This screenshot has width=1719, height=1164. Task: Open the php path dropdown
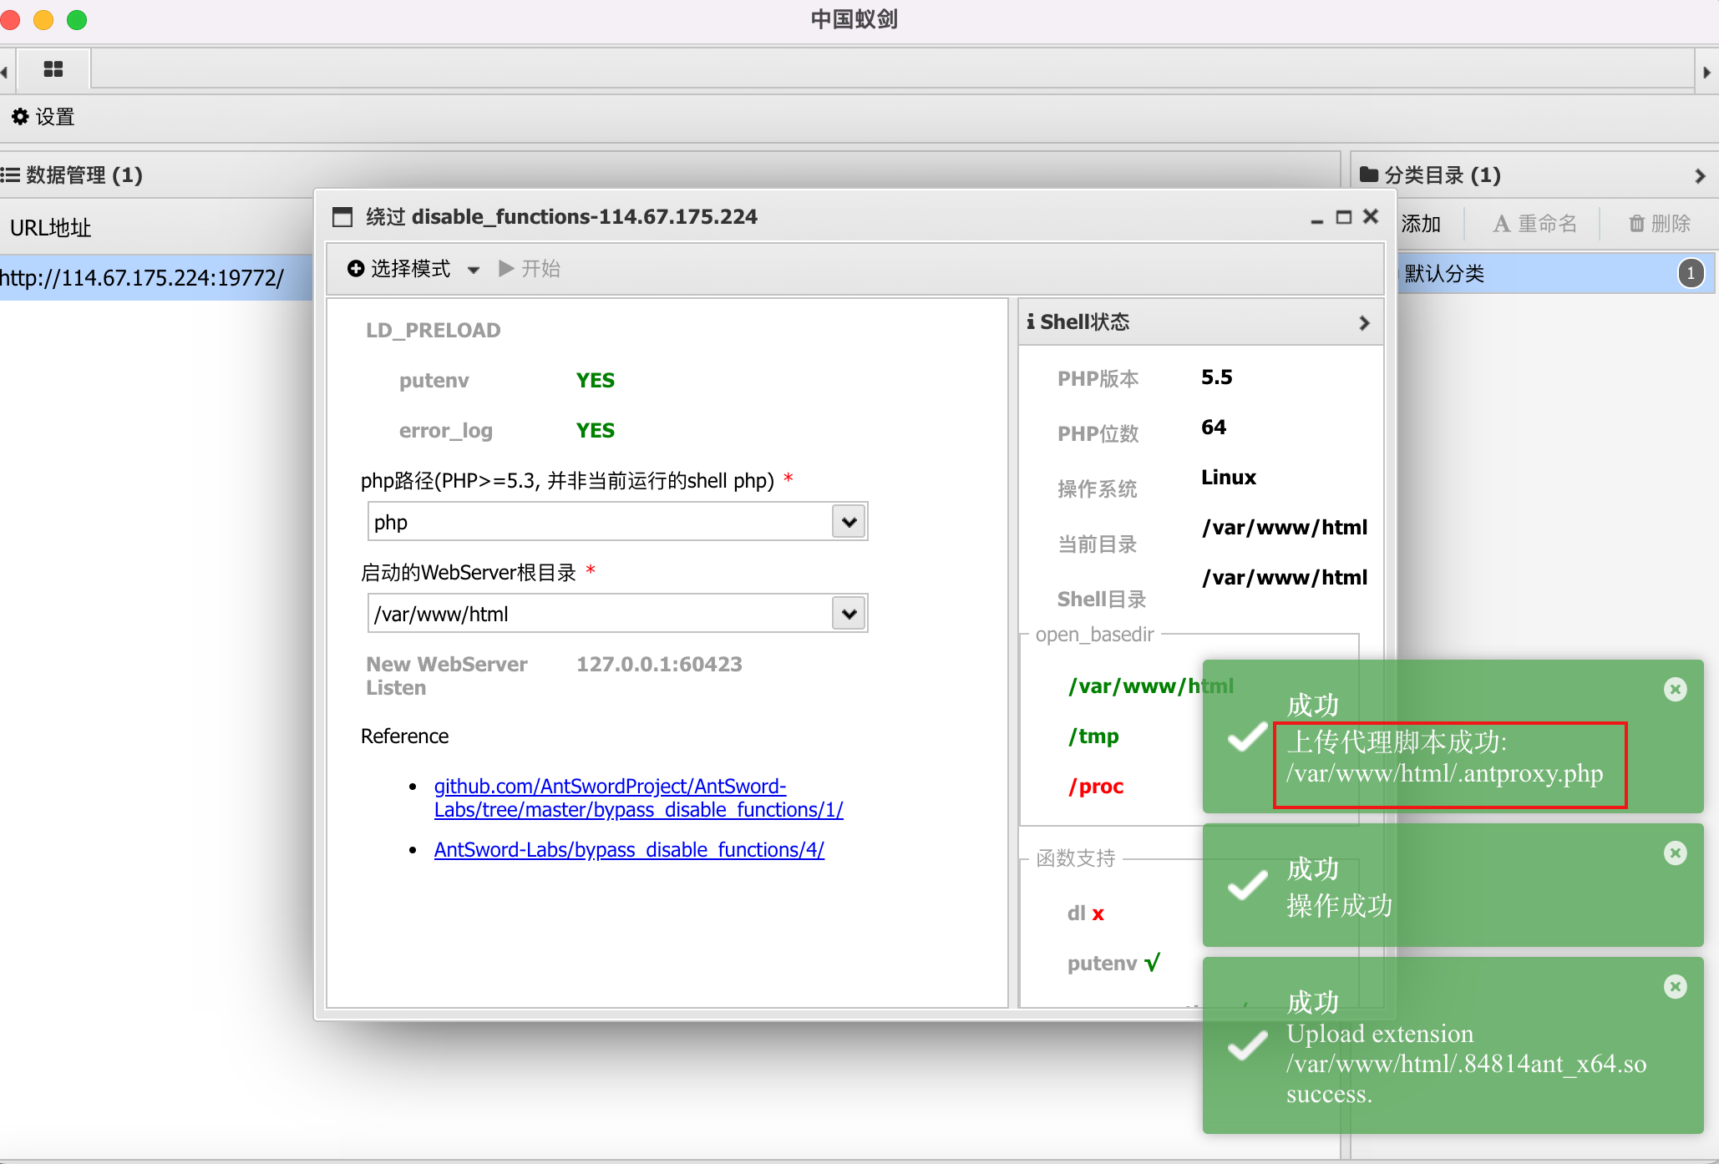coord(849,521)
